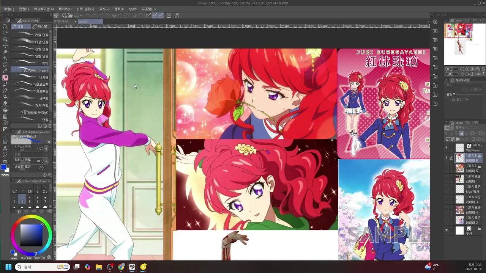Viewport: 486px width, 273px height.
Task: Select the 색연필 brush
Action: pyautogui.click(x=30, y=99)
